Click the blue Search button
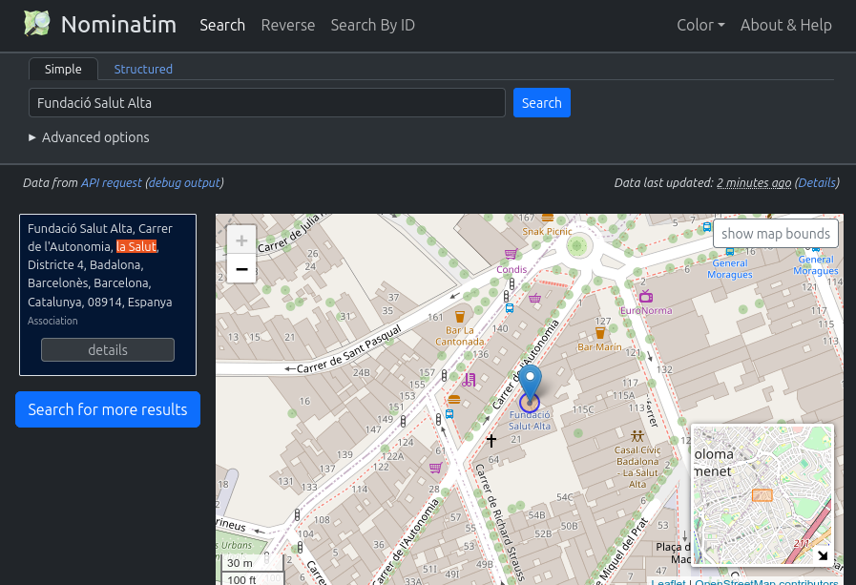856x585 pixels. [x=541, y=103]
